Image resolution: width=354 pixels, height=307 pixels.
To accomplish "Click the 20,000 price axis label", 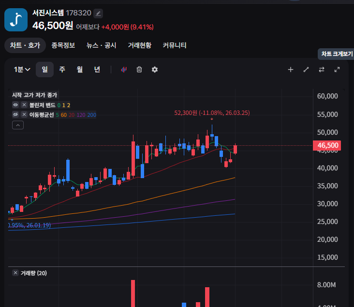I will 327,239.
